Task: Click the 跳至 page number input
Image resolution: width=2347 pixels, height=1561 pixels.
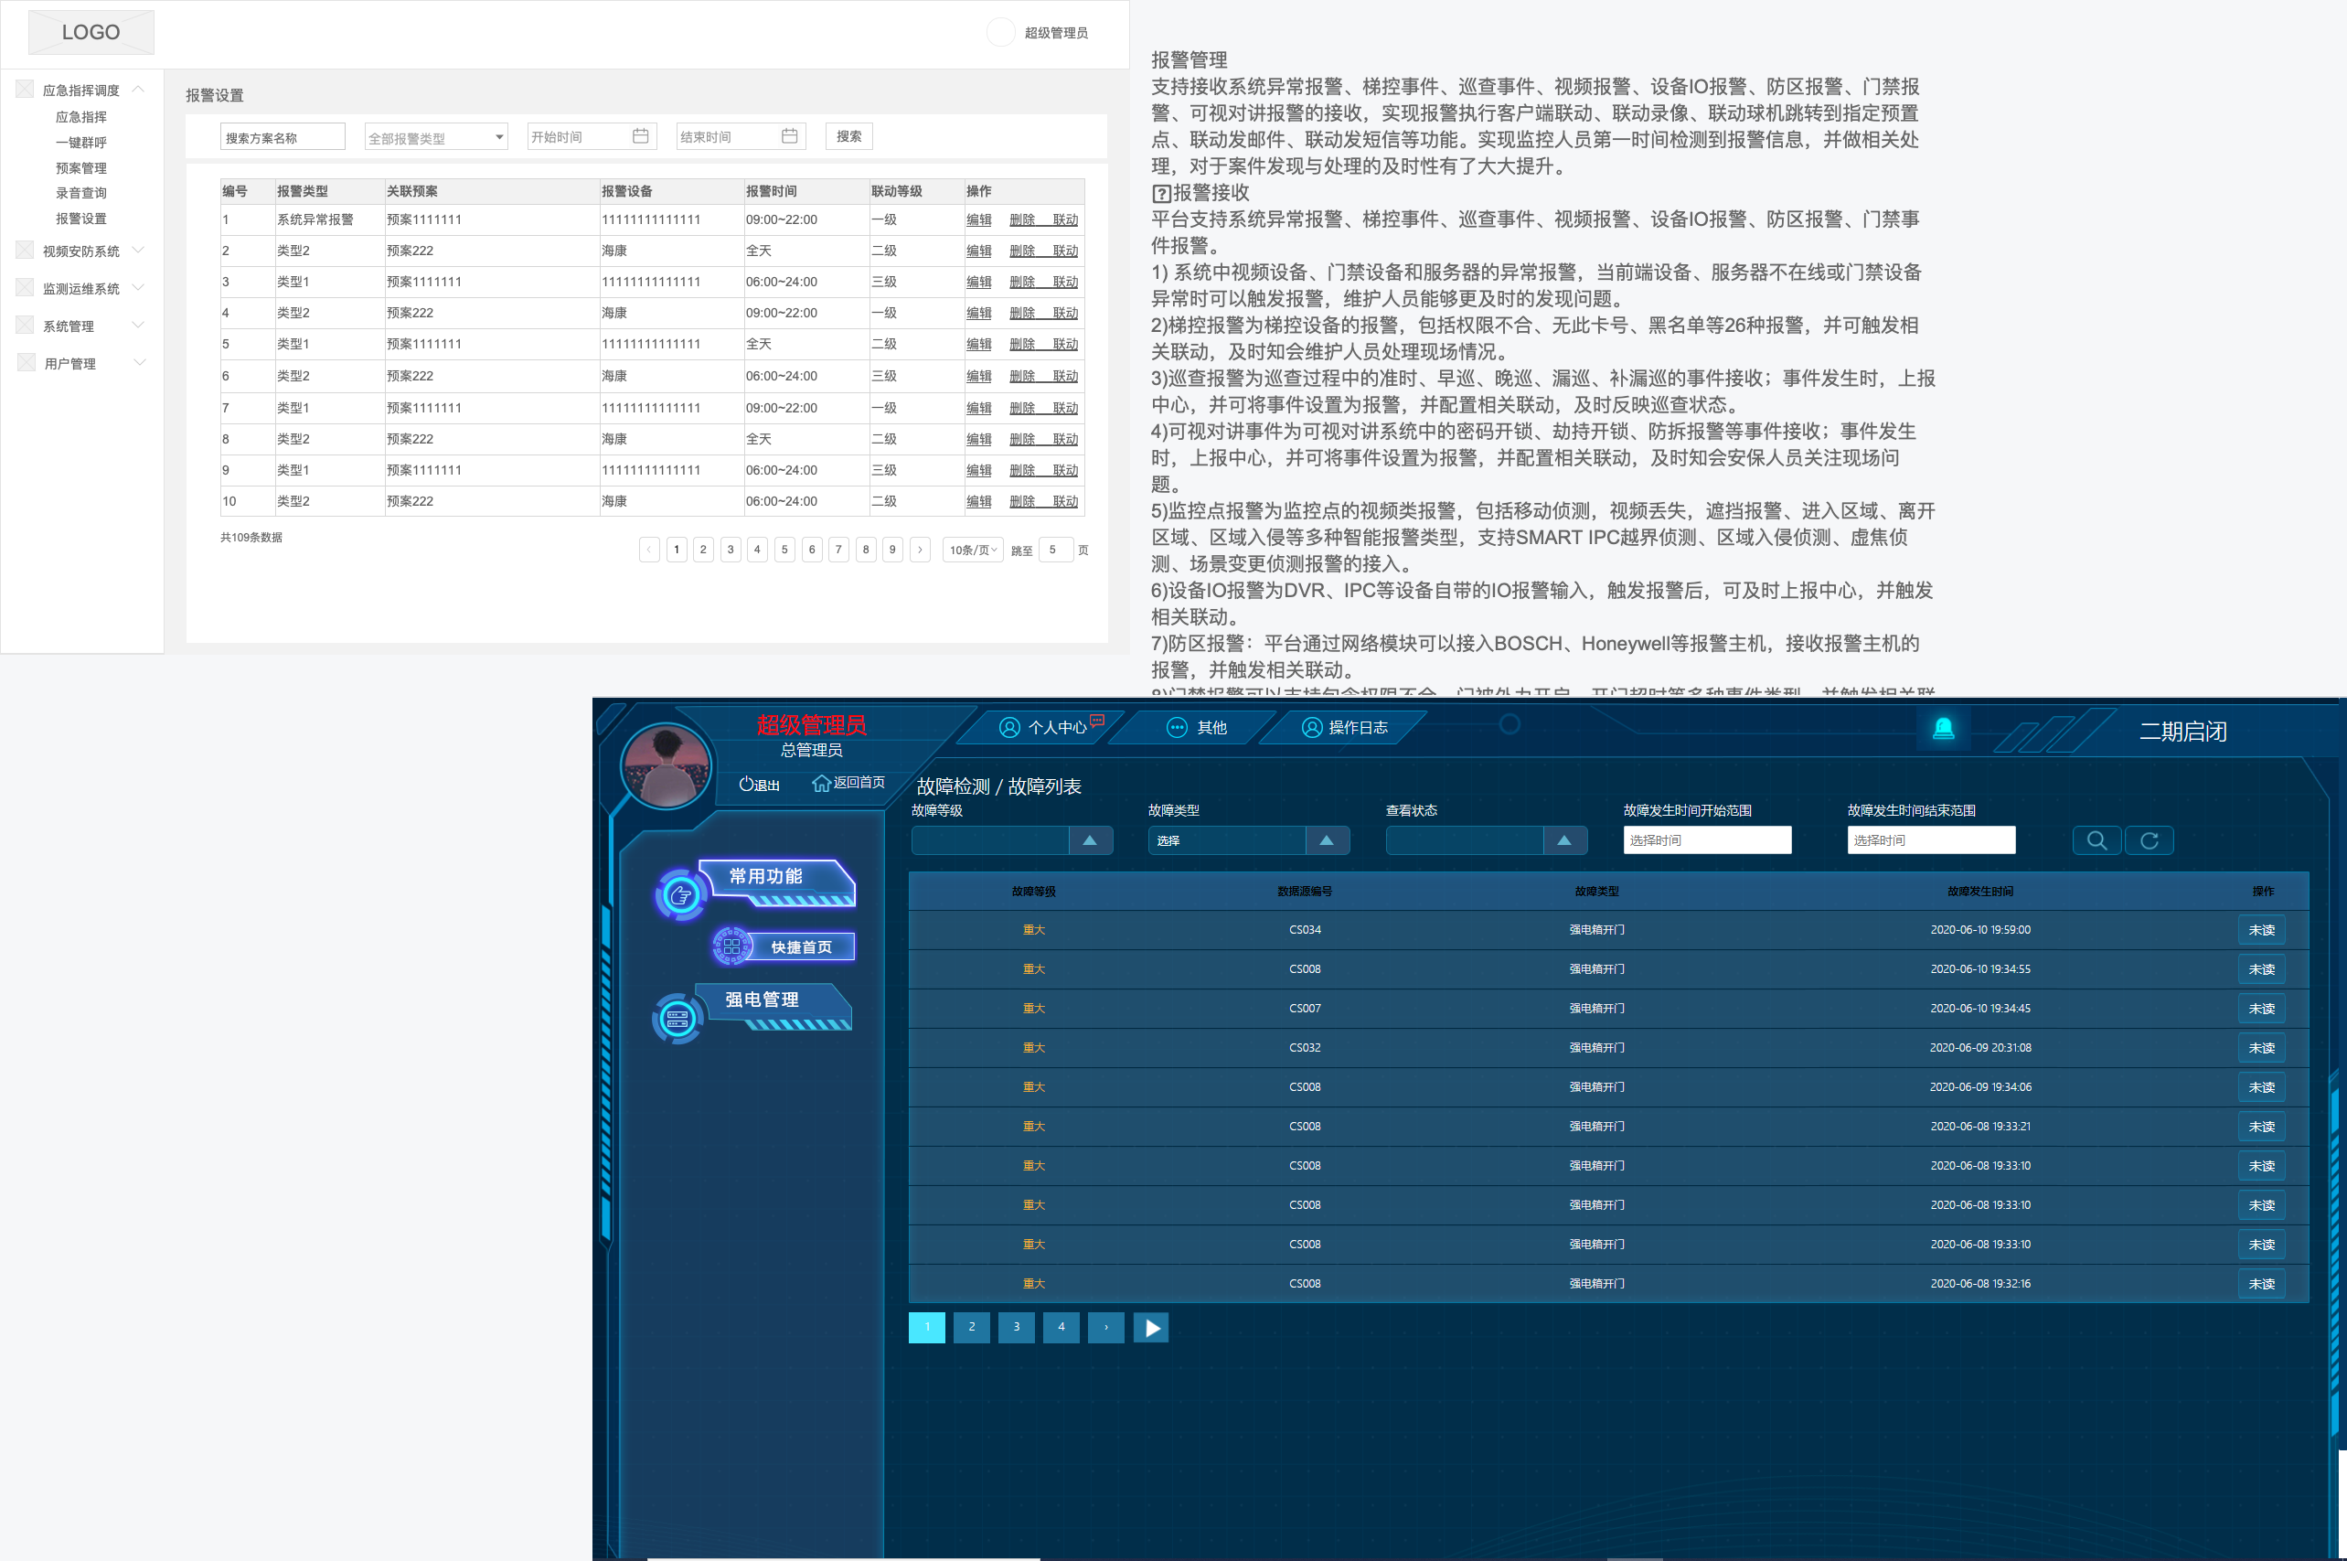Action: click(x=1055, y=550)
